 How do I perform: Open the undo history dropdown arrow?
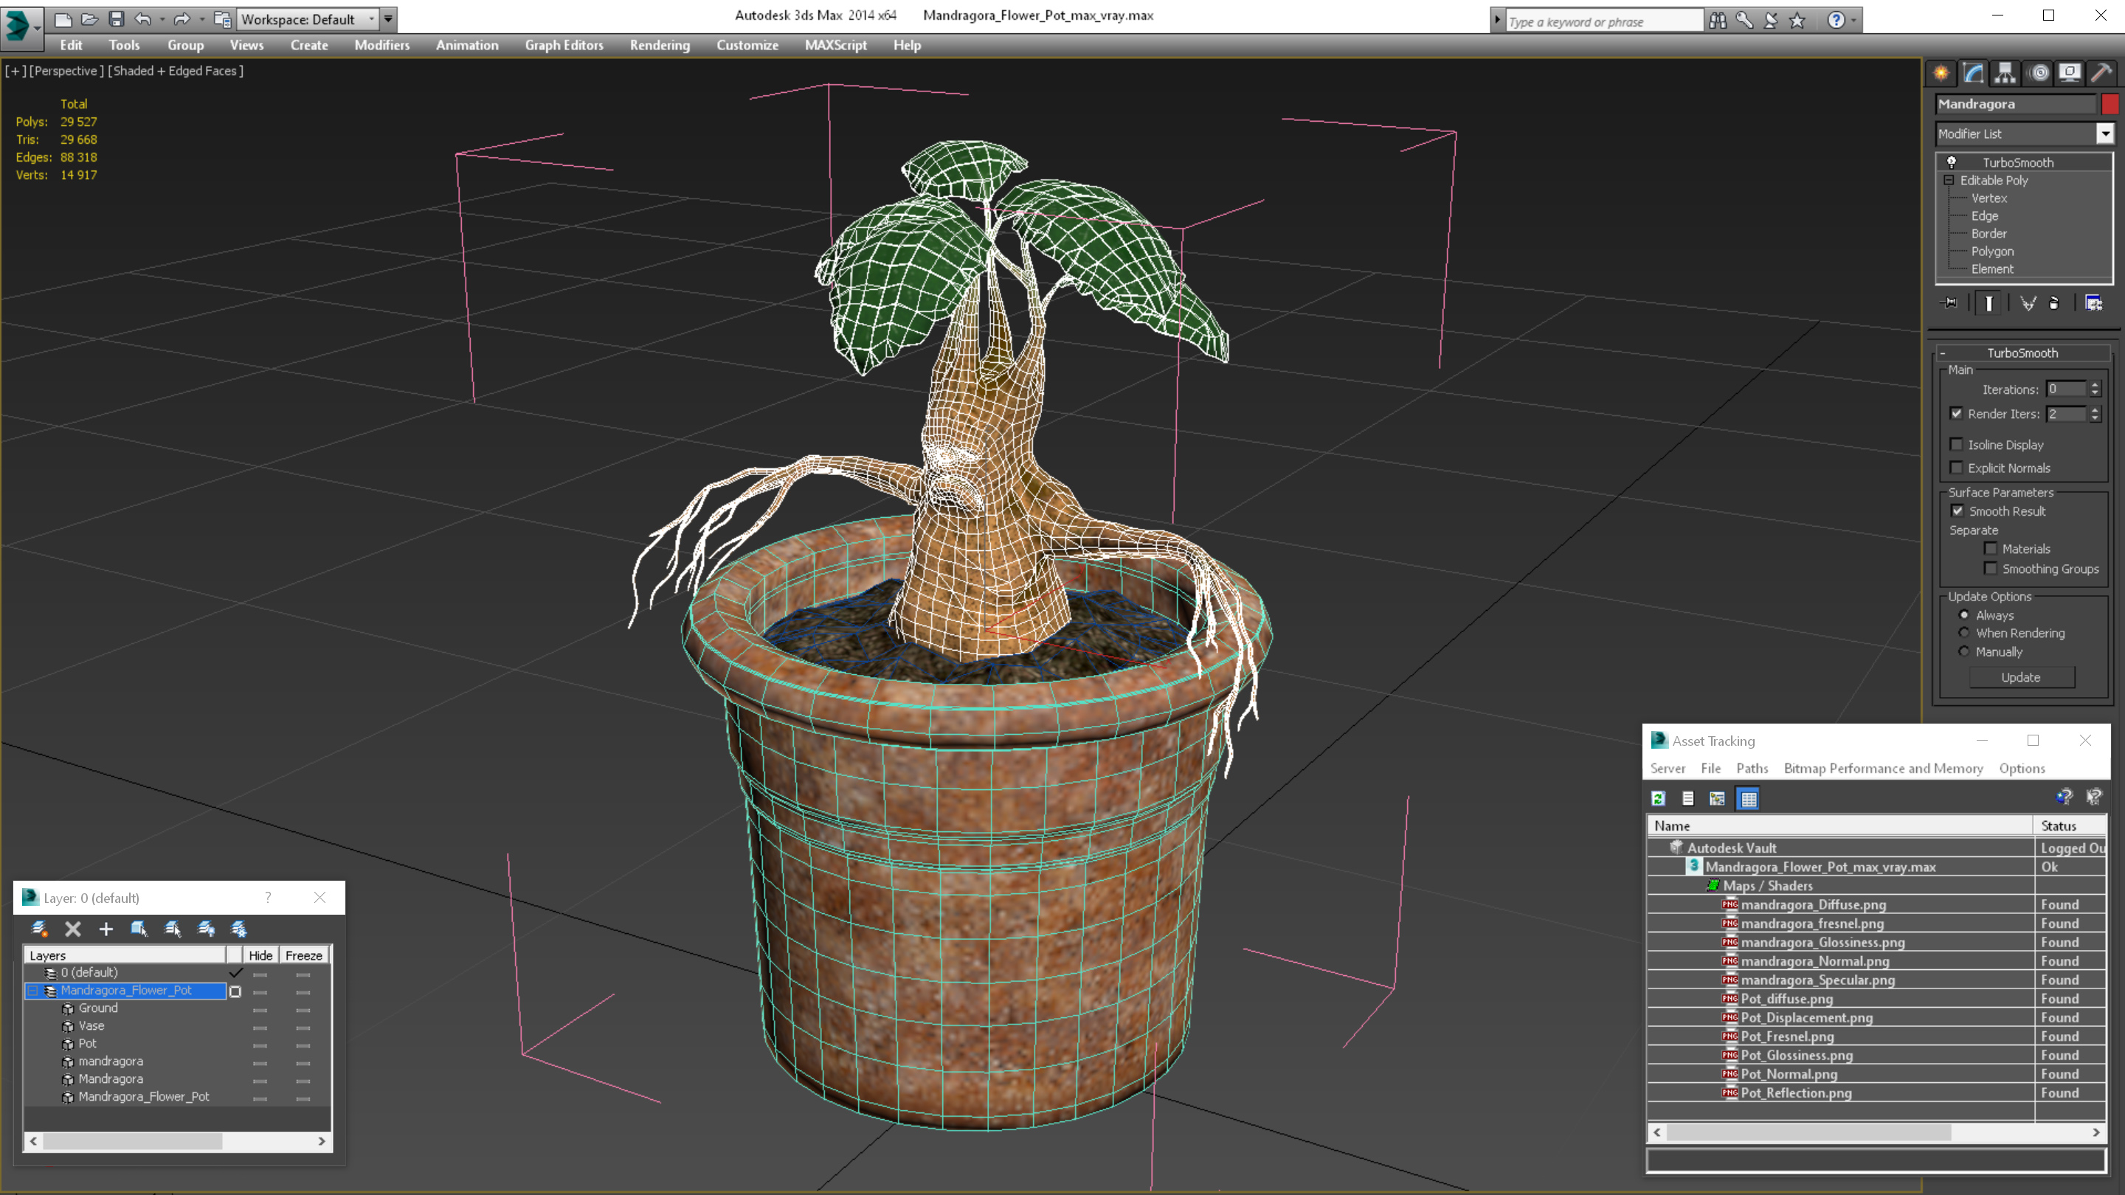tap(162, 19)
